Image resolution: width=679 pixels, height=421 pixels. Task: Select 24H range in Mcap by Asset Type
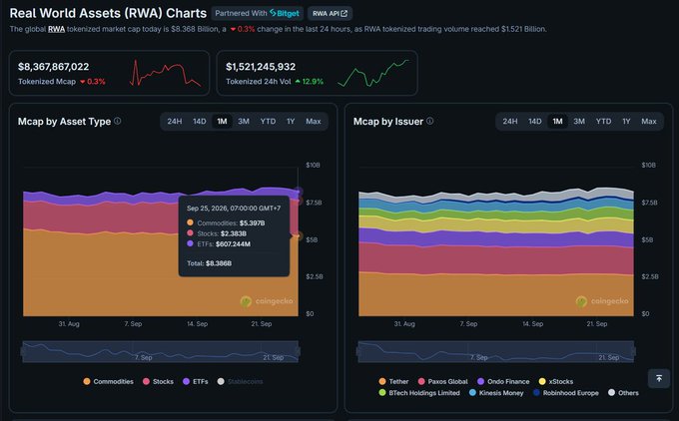pos(175,122)
